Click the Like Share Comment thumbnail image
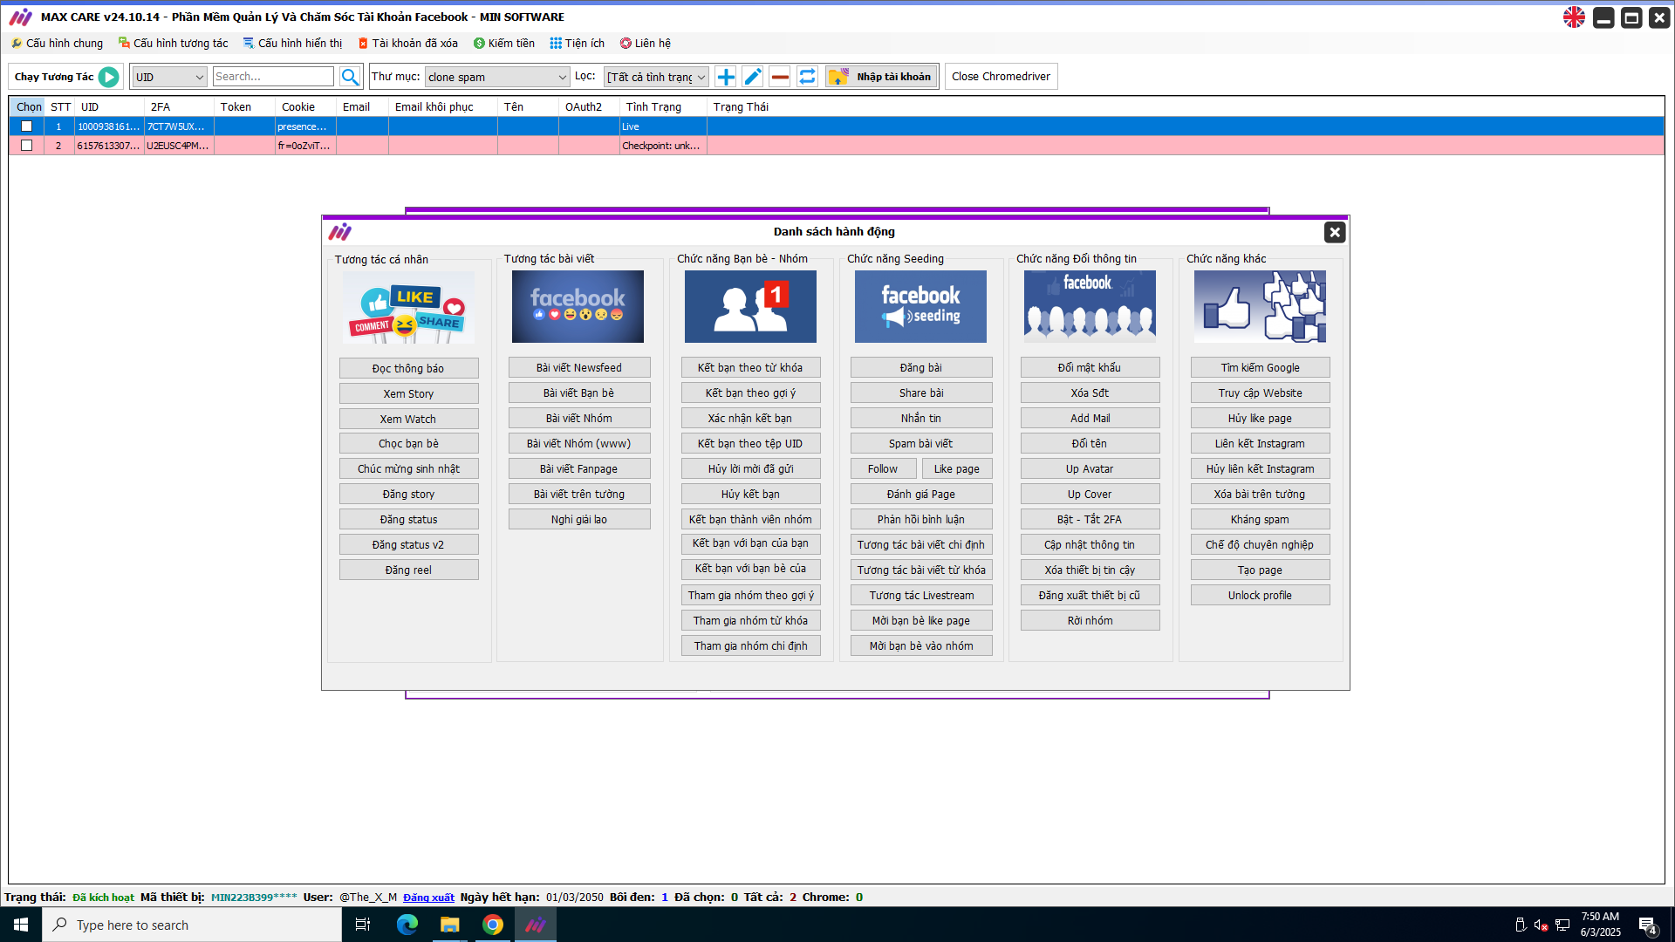 click(408, 307)
